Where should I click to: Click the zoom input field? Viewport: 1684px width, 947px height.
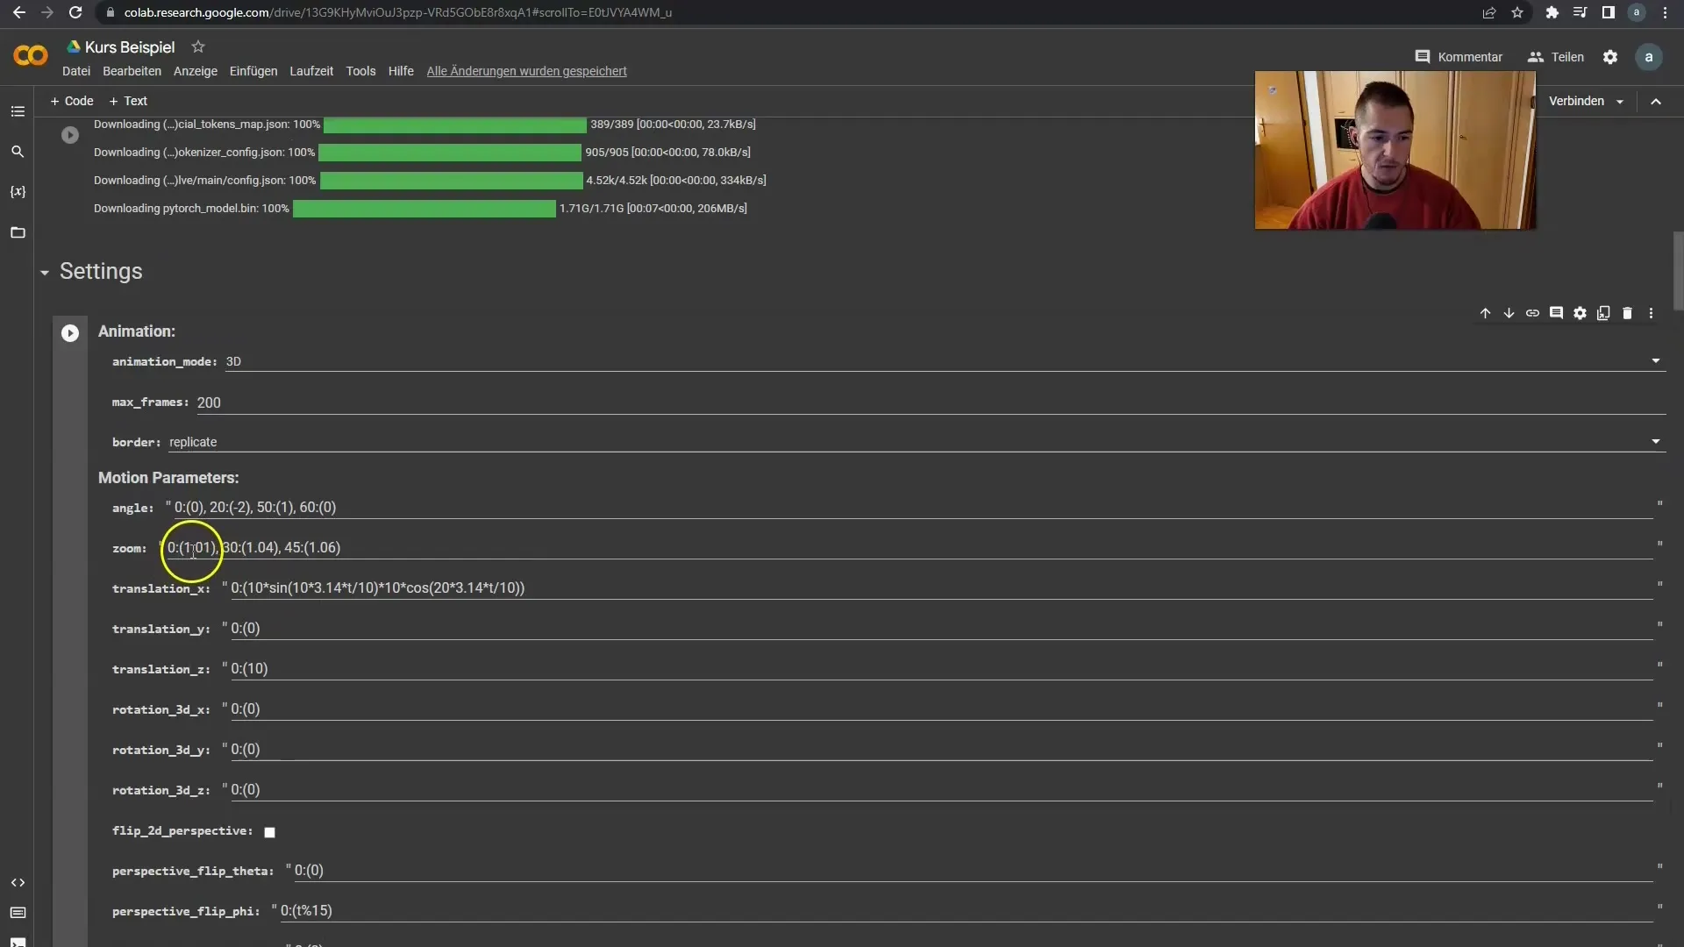tap(910, 547)
